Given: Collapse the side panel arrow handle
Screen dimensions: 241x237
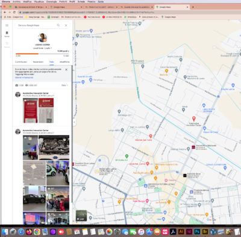Looking at the screenshot, I should 74,122.
